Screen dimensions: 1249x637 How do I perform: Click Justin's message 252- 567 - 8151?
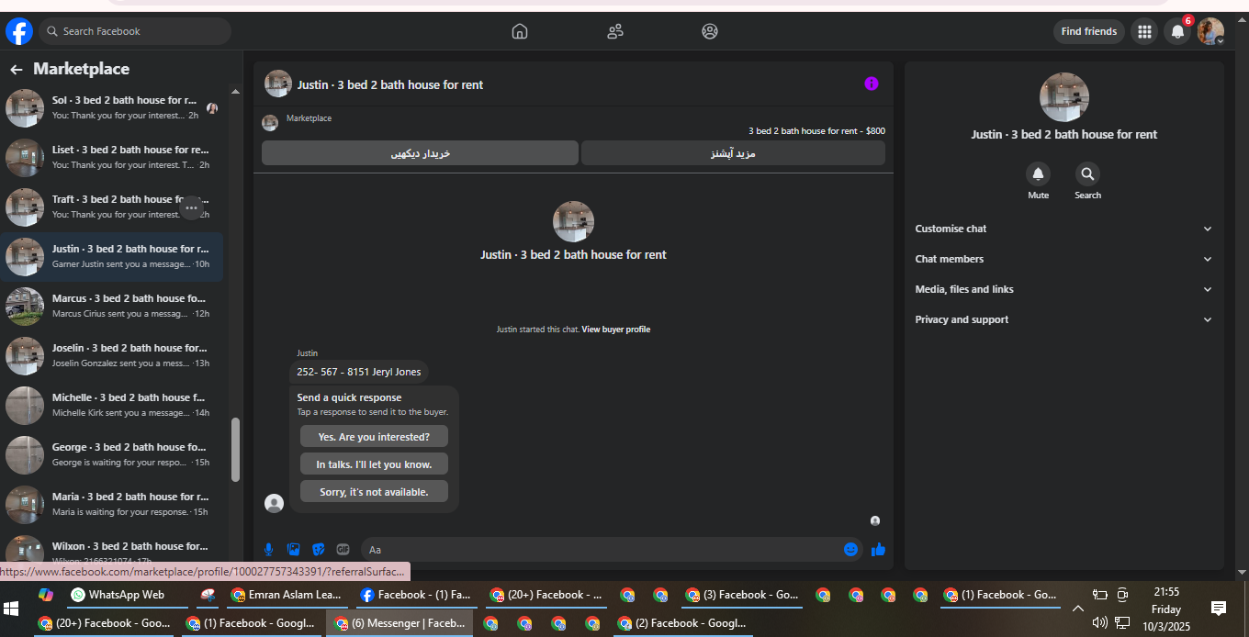358,372
